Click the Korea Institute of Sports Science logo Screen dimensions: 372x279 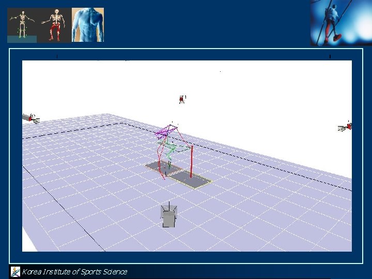(x=16, y=272)
